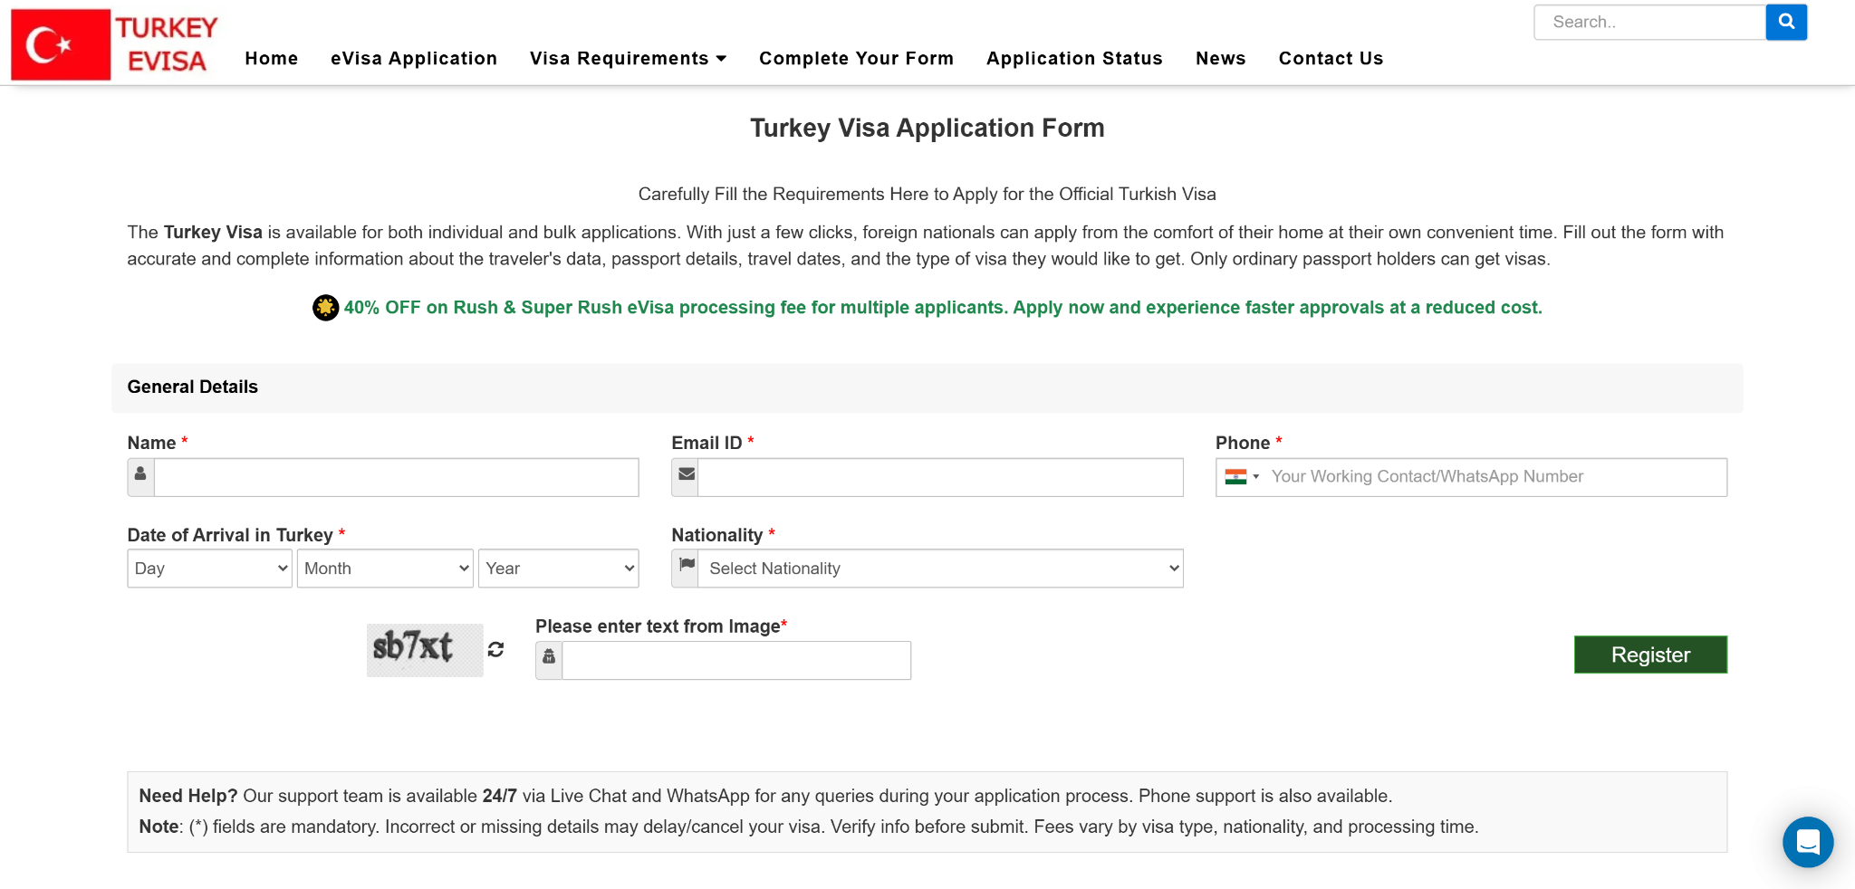This screenshot has height=889, width=1855.
Task: Click the blue search magnifier button
Action: click(x=1785, y=22)
